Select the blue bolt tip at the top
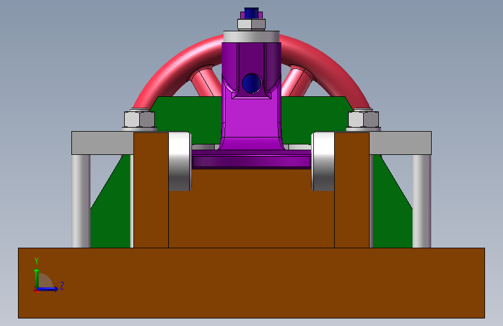The image size is (503, 326). (x=251, y=13)
